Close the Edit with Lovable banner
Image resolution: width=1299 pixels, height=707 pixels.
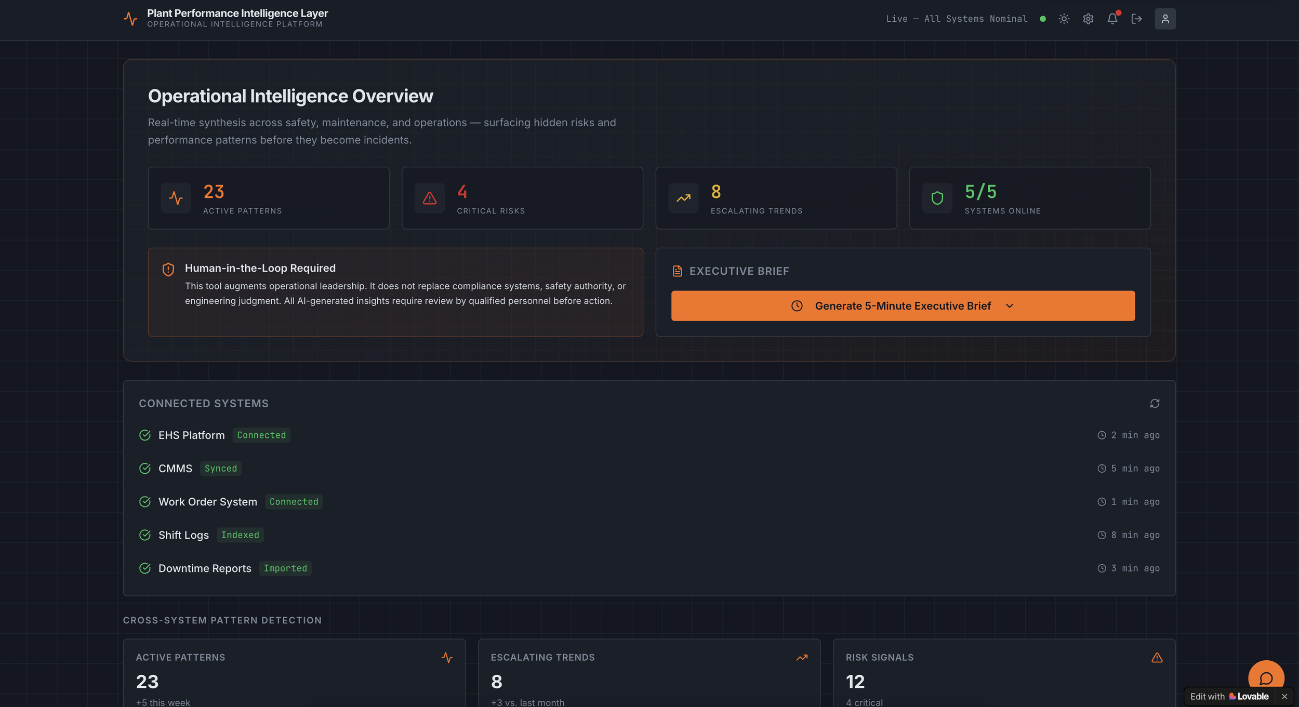[1284, 697]
